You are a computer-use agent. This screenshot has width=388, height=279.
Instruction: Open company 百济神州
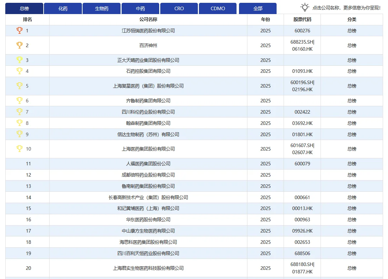[x=148, y=45]
